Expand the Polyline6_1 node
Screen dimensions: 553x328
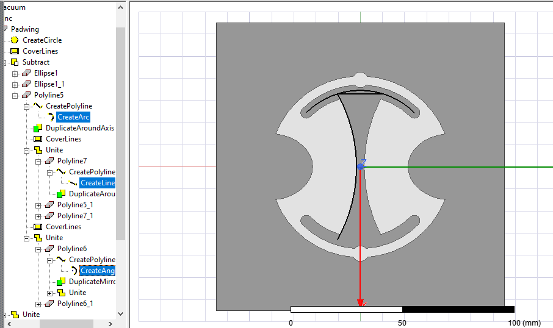point(38,304)
